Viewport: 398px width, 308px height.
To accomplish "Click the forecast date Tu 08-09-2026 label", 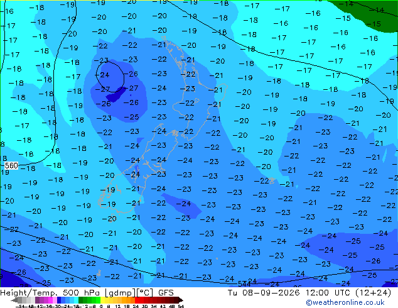I will pos(264,293).
